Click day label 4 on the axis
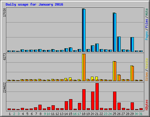This screenshot has width=150, height=117. click(23, 114)
